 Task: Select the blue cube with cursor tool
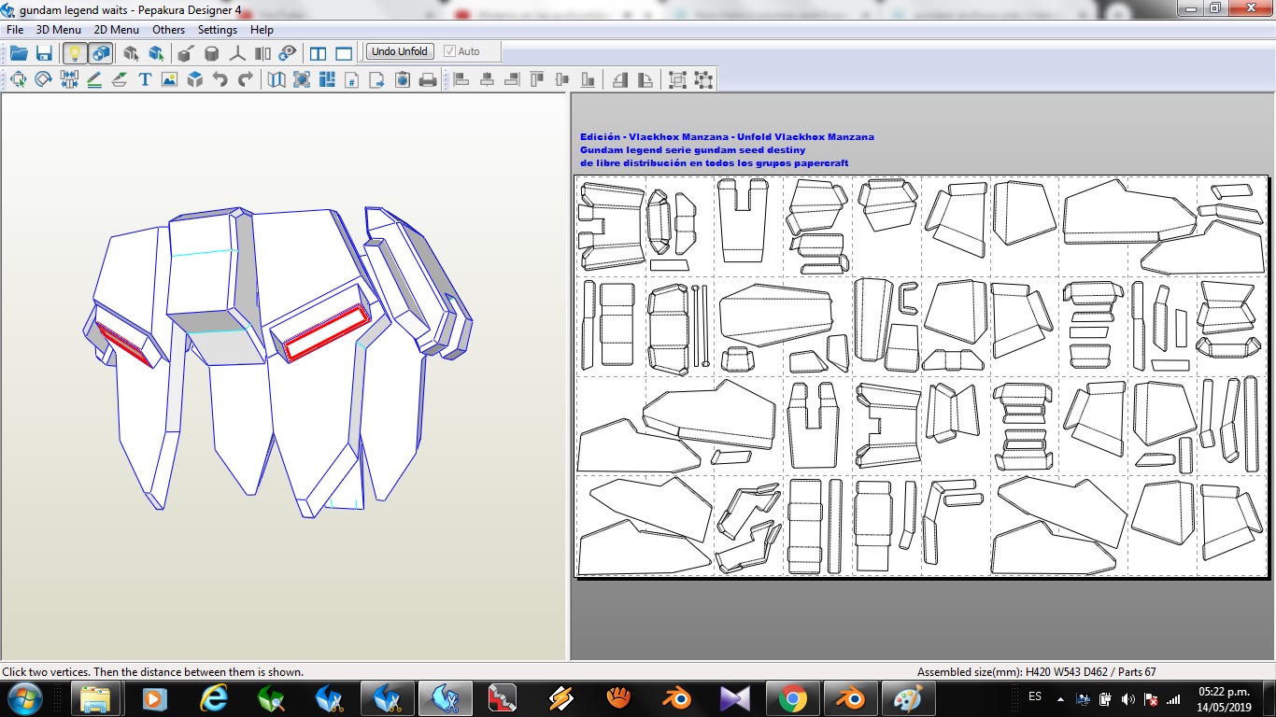coord(156,52)
